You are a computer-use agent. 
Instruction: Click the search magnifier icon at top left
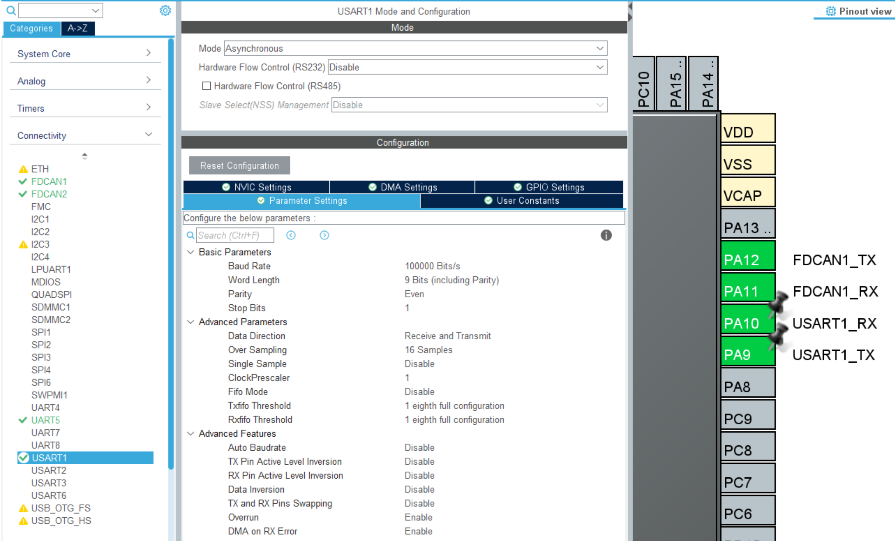pos(11,10)
